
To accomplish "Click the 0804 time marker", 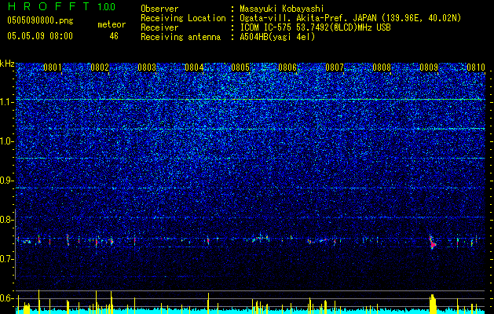I will [194, 68].
